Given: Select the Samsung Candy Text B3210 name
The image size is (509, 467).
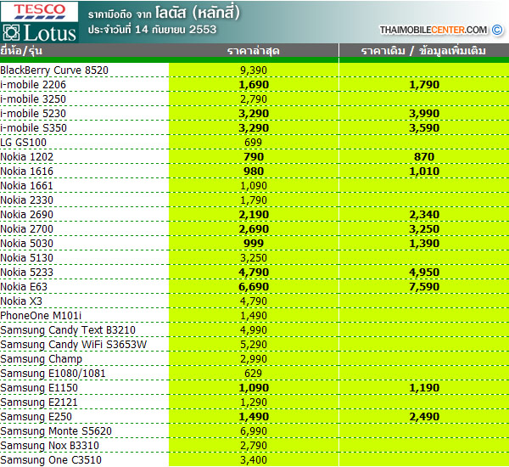Looking at the screenshot, I should [x=68, y=330].
